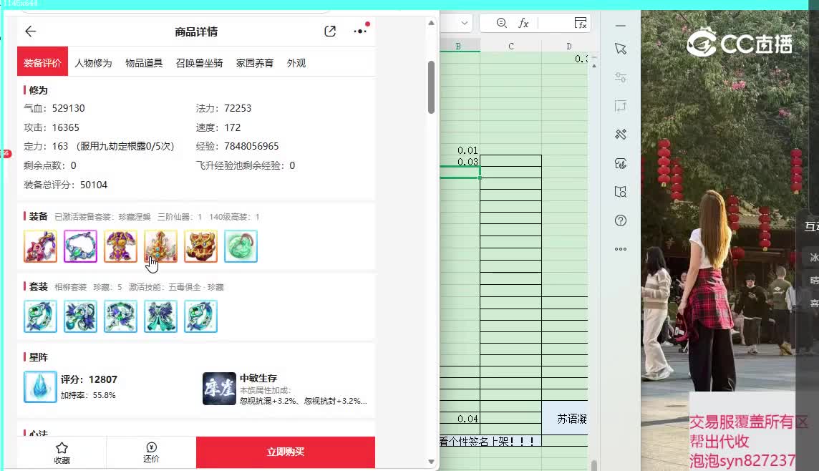Open the blue crystal 星阵 icon
This screenshot has height=471, width=819.
[x=40, y=387]
